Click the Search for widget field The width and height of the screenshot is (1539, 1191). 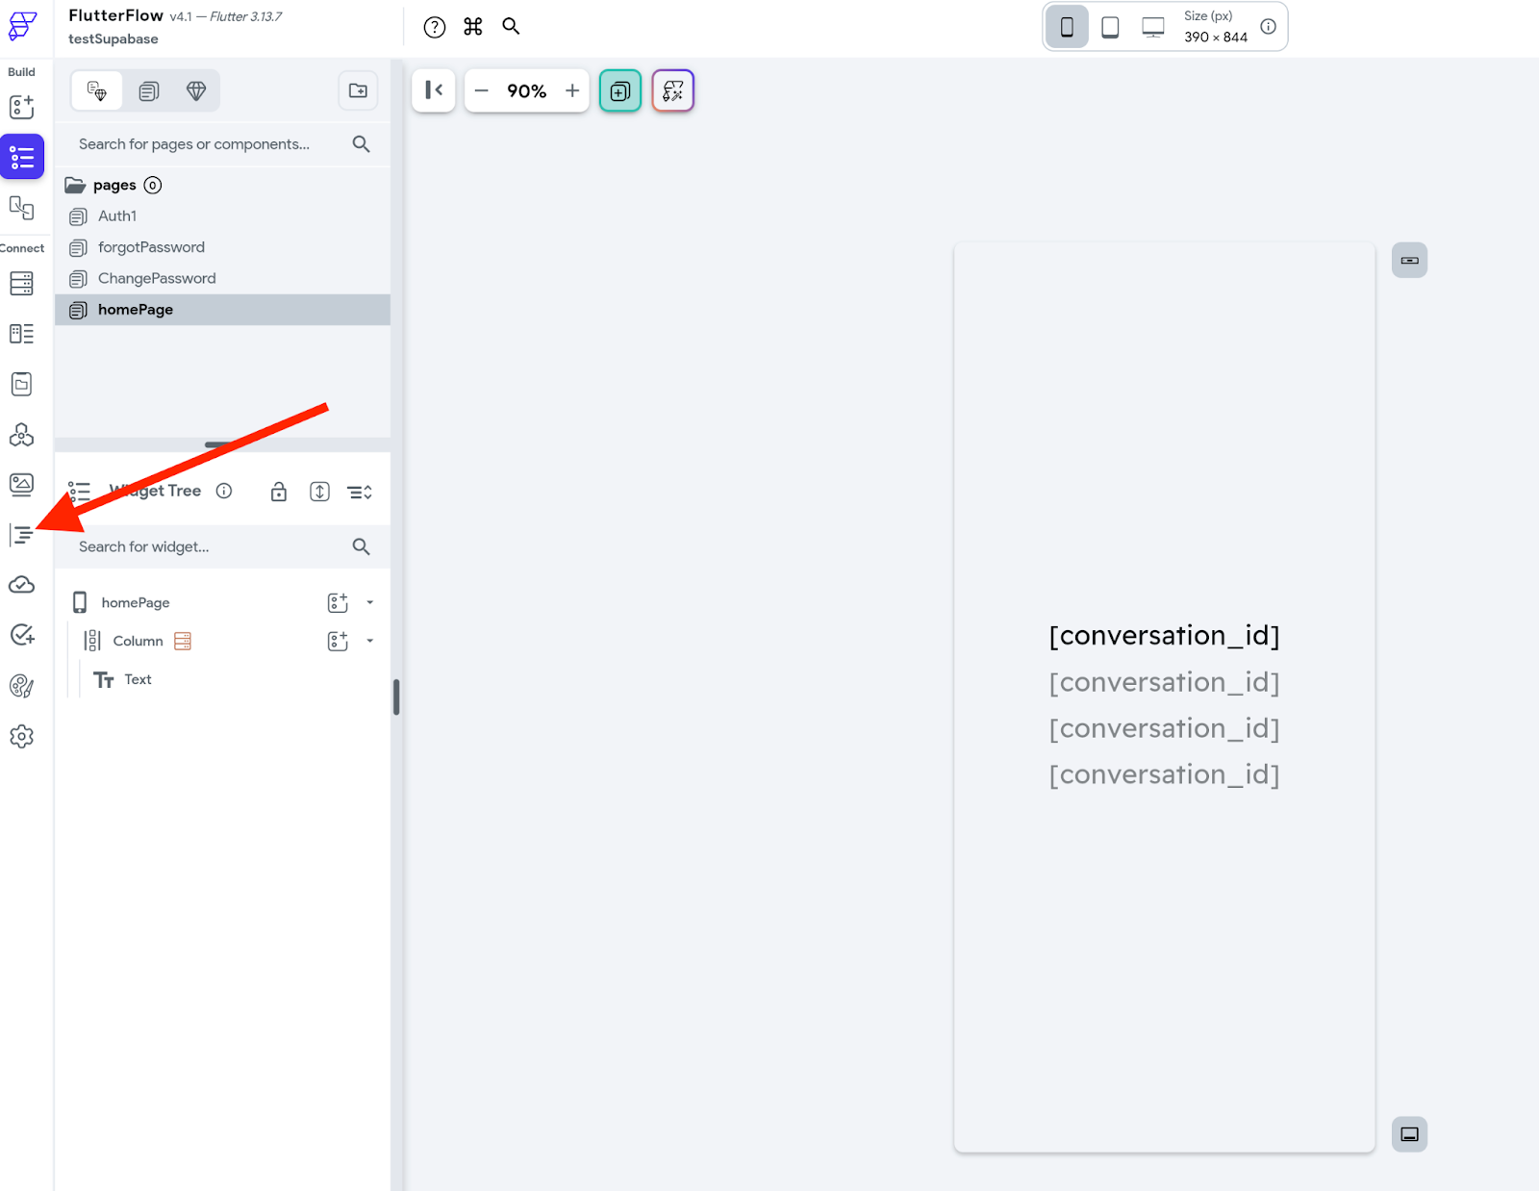point(192,546)
